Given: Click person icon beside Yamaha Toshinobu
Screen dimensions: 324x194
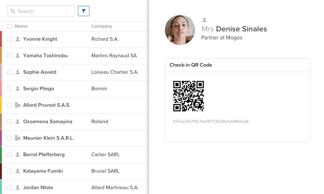Looking at the screenshot, I should [x=18, y=56].
